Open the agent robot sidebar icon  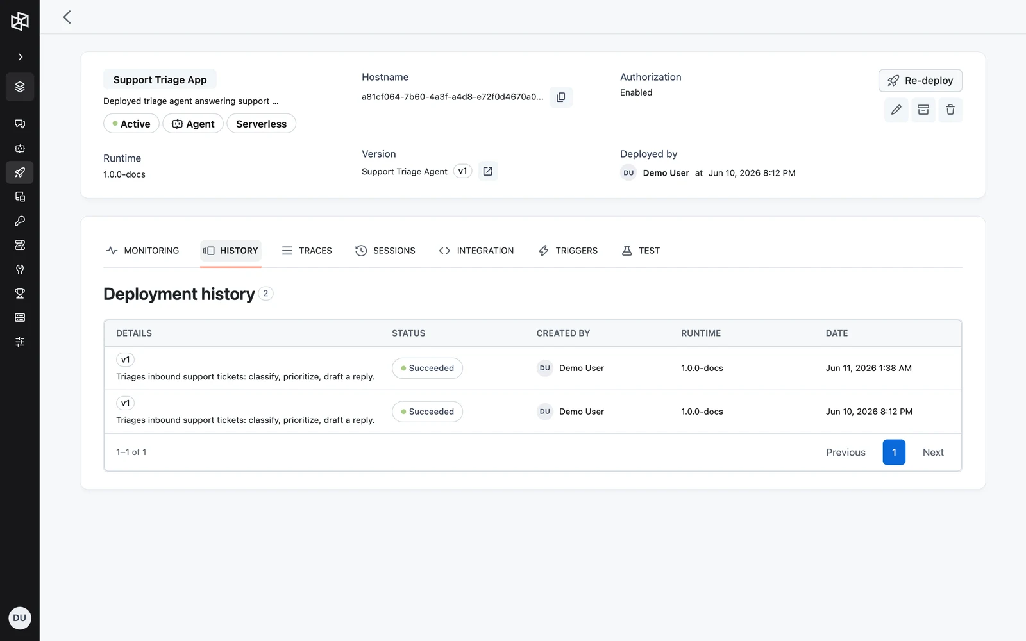[x=20, y=148]
